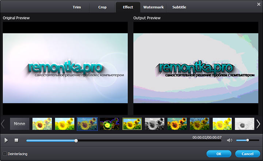Click the 00:00:02/00:00:07 time readout
Image resolution: width=263 pixels, height=161 pixels.
coord(207,137)
